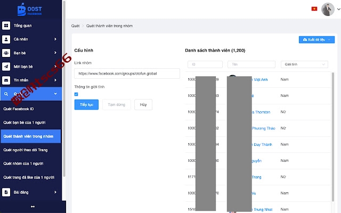The image size is (341, 213).
Task: Click cloud icon on Xuất dữ liệu button
Action: (305, 39)
